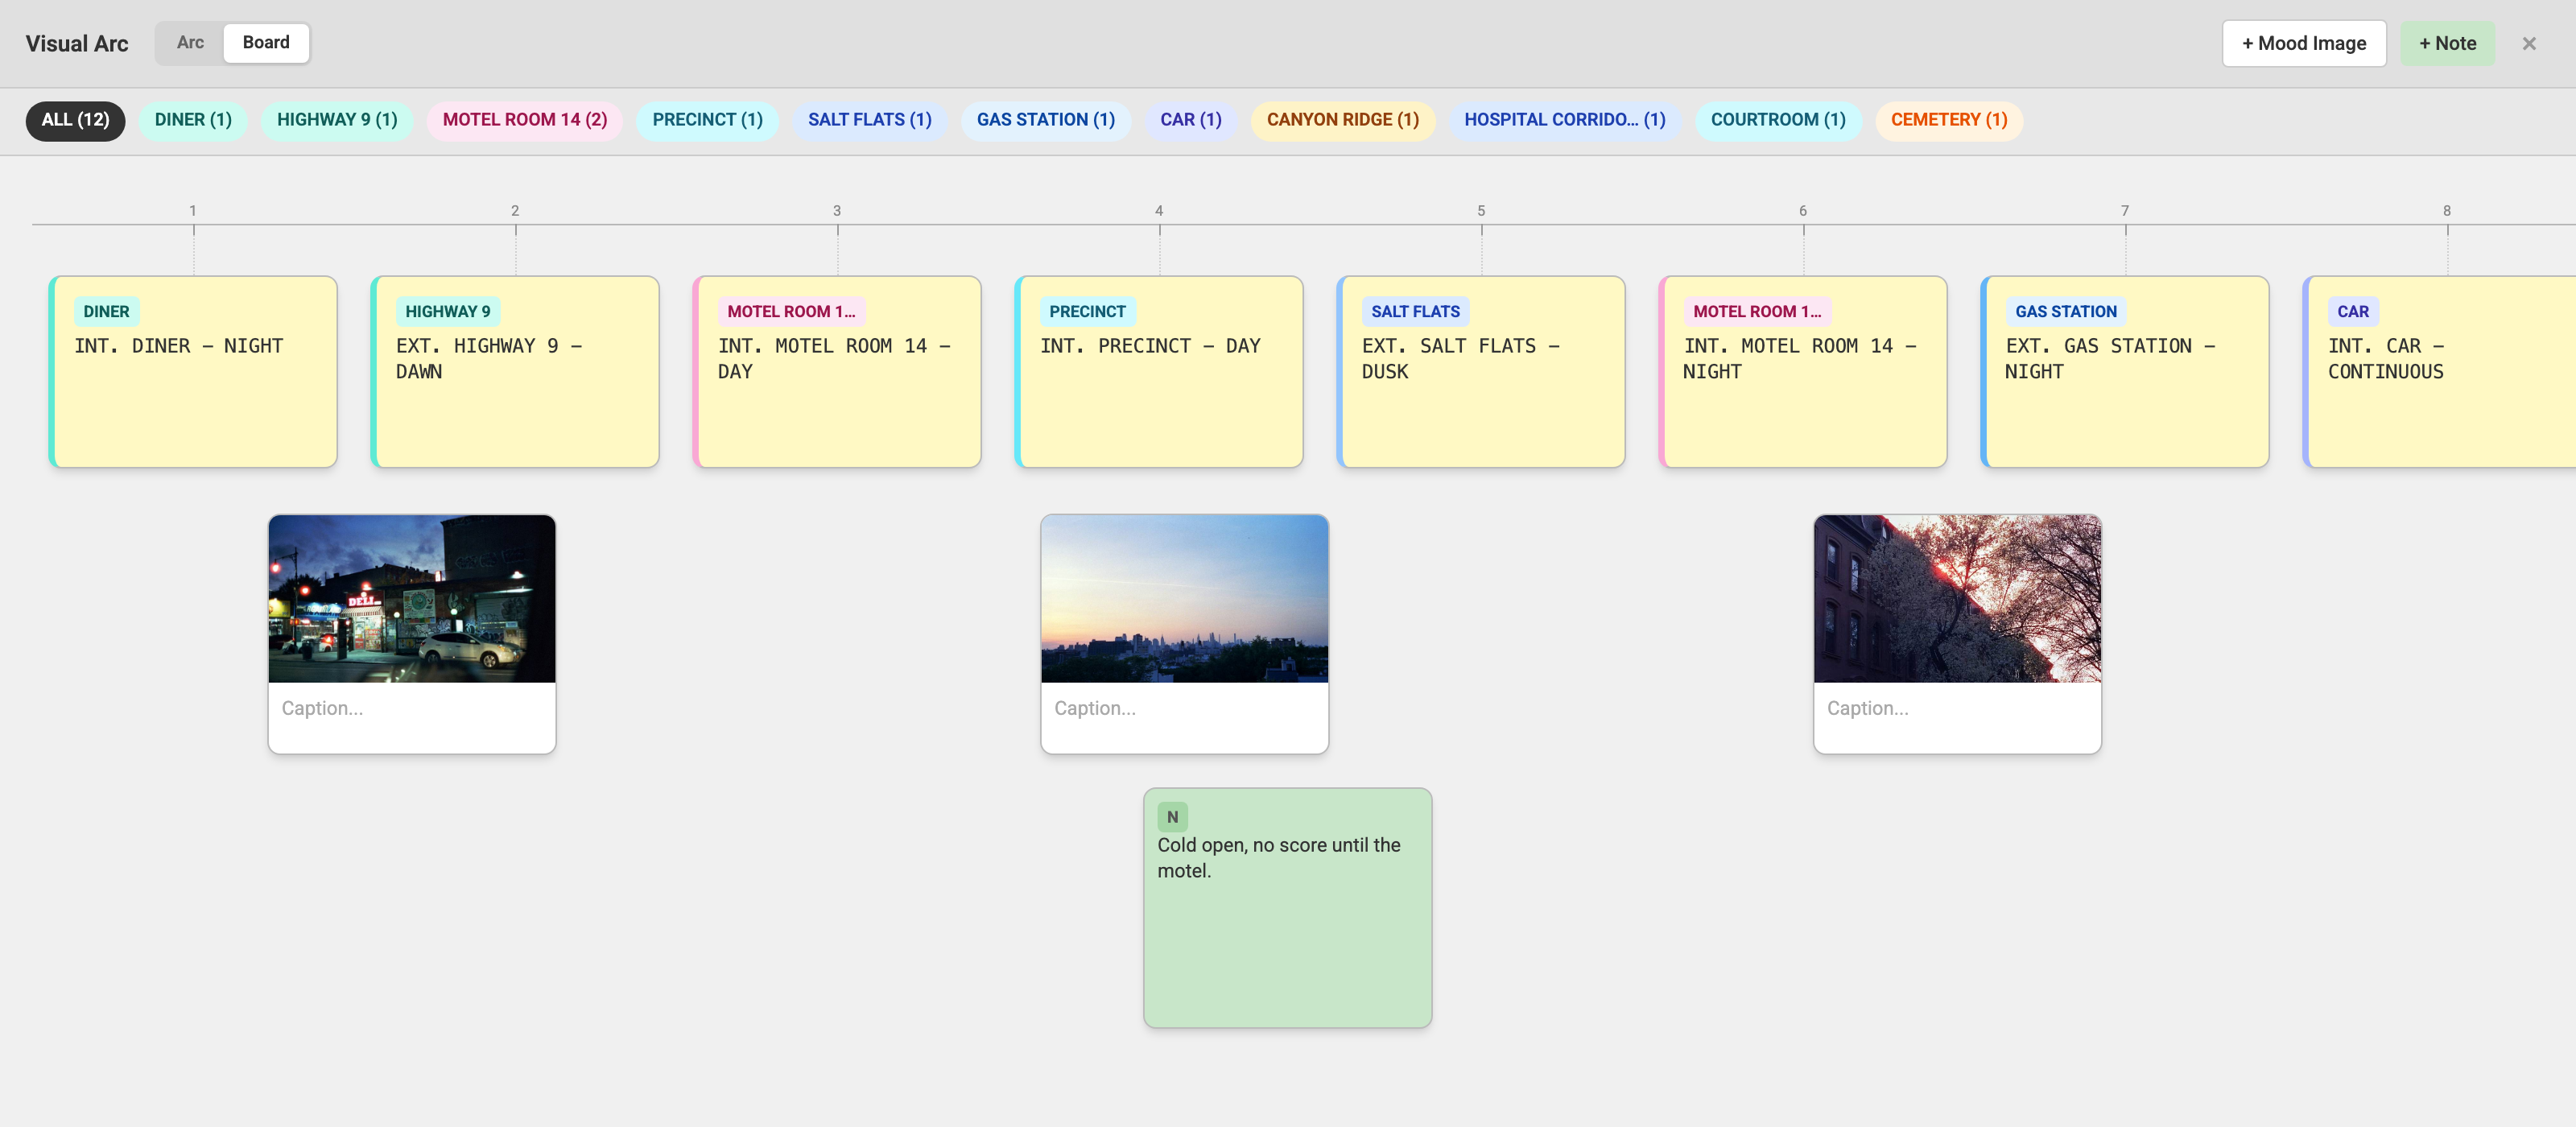Click the PRECINCT tag on card
The height and width of the screenshot is (1127, 2576).
pos(1087,311)
